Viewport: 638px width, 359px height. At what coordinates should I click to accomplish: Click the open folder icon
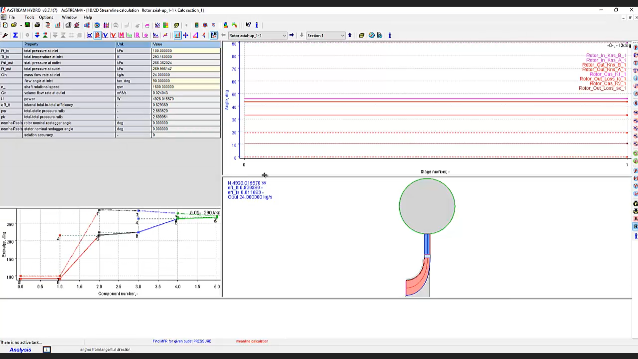14,25
